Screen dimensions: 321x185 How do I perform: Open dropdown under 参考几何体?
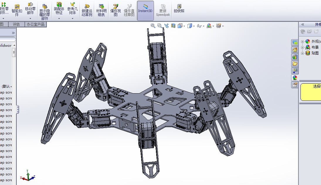72,19
